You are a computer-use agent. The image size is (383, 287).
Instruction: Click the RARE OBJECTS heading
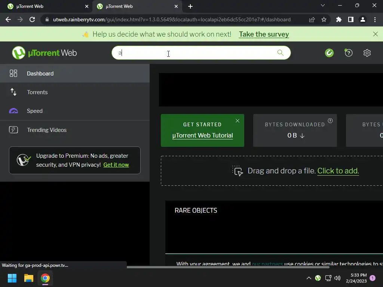(196, 210)
